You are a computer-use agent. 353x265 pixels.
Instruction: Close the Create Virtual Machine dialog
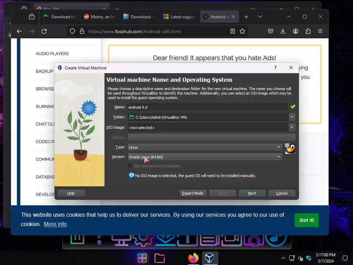[291, 68]
